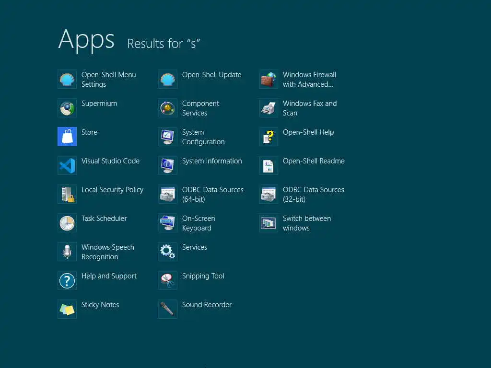Image resolution: width=491 pixels, height=368 pixels.
Task: Click the "ODBC Data Sources (32-bit)" label
Action: pos(313,195)
